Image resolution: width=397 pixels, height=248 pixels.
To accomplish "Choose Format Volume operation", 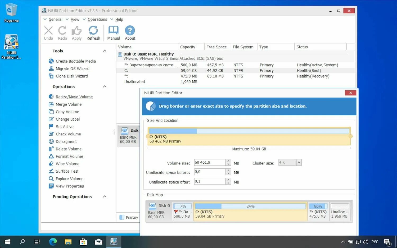I will (x=69, y=156).
